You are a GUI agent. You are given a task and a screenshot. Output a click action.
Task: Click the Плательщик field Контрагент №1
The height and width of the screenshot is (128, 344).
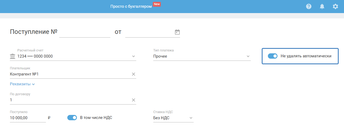pyautogui.click(x=69, y=74)
